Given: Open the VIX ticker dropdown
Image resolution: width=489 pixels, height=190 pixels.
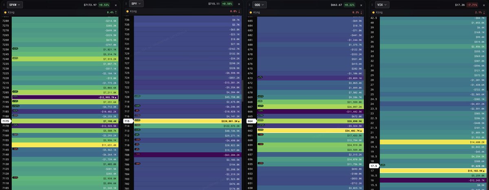Looking at the screenshot, I should click(381, 5).
